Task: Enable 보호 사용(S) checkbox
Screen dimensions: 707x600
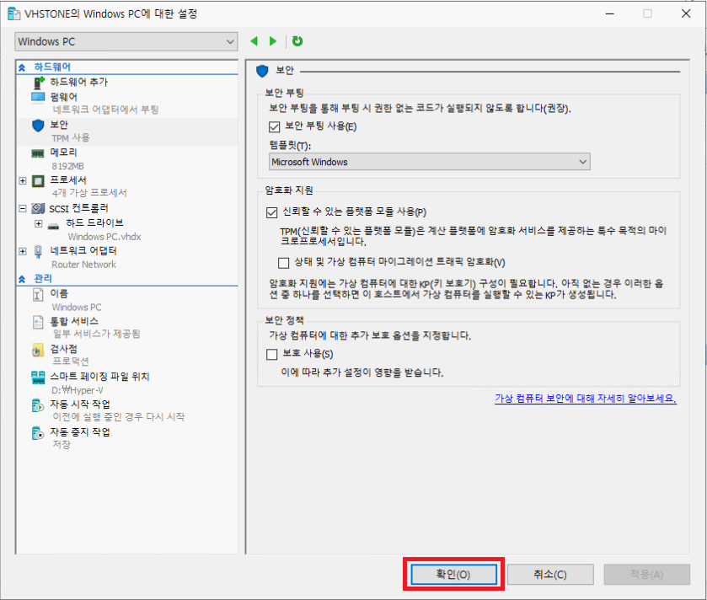Action: [272, 354]
